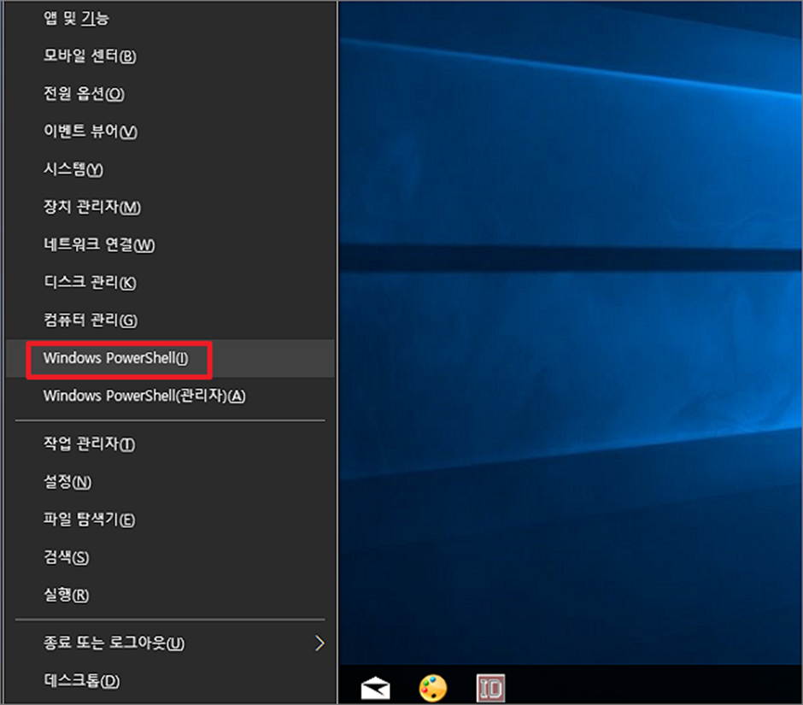Open 네트워크 연결(W)
803x705 pixels.
coord(169,245)
